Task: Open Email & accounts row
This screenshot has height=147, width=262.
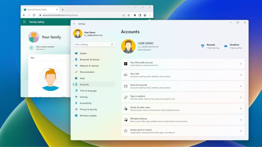Action: (183, 86)
